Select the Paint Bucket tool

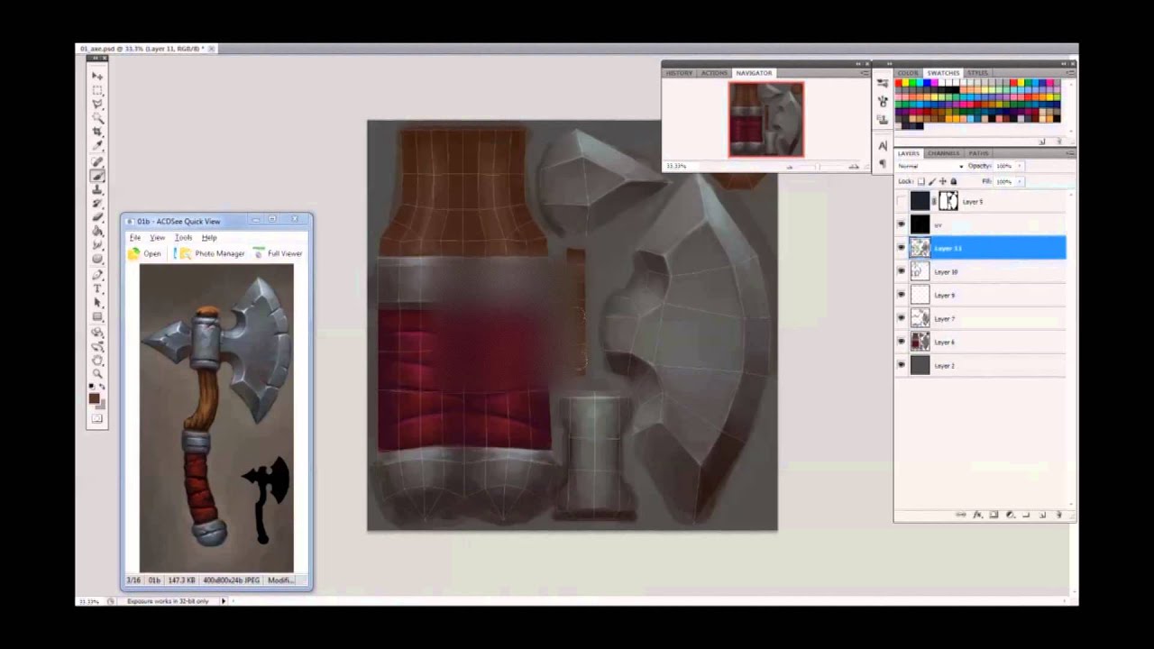pyautogui.click(x=97, y=230)
